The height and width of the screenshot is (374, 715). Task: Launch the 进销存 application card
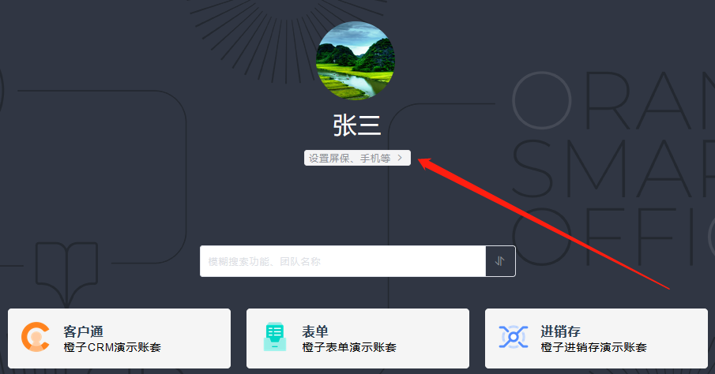(596, 338)
